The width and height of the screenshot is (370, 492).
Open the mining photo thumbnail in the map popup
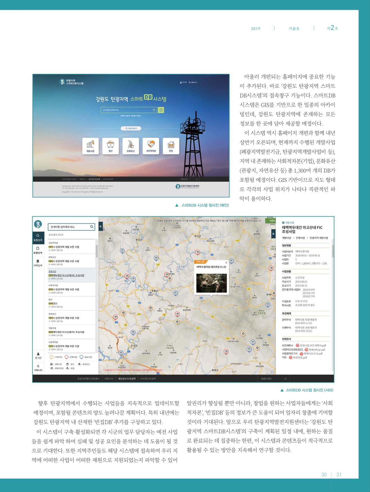click(x=211, y=283)
